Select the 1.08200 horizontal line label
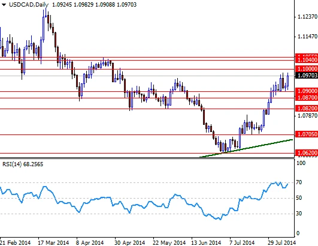The width and height of the screenshot is (318, 246). (x=307, y=108)
